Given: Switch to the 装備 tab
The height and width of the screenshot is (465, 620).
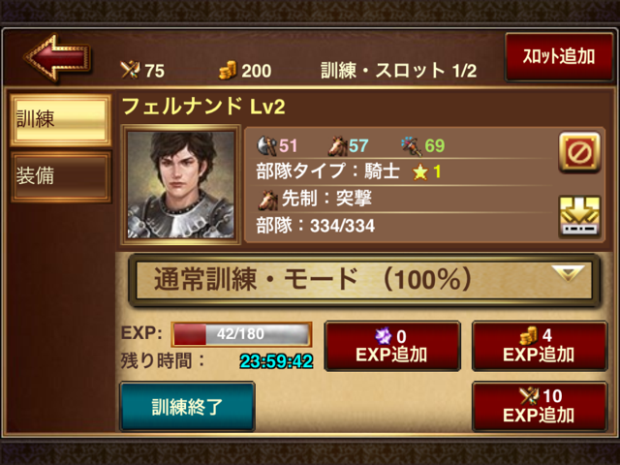Looking at the screenshot, I should tap(60, 176).
